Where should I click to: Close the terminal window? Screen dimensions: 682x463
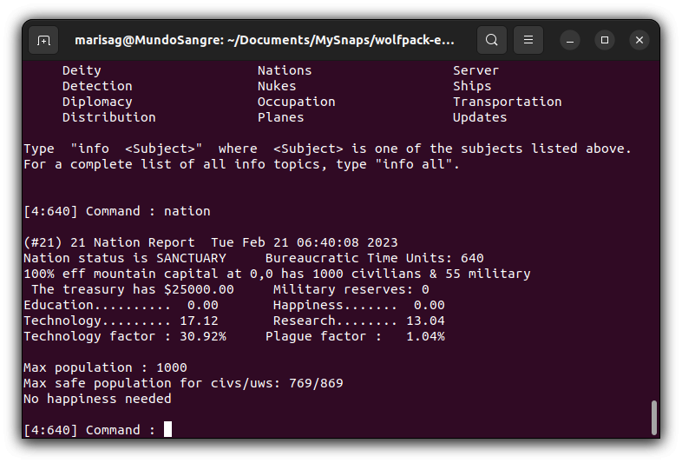click(639, 40)
